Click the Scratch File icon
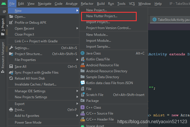 pyautogui.click(x=83, y=95)
